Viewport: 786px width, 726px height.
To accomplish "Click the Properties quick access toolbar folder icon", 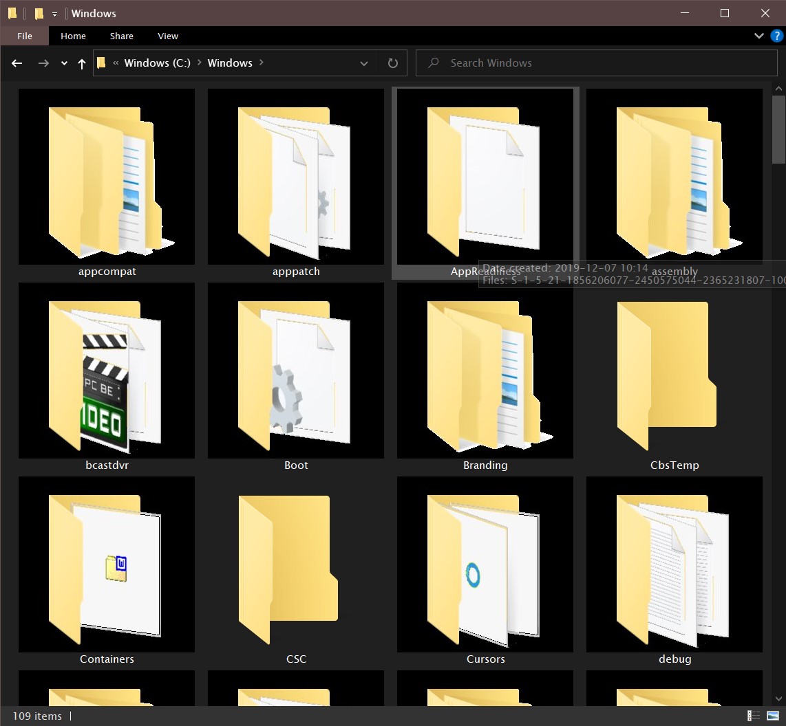I will pyautogui.click(x=39, y=14).
